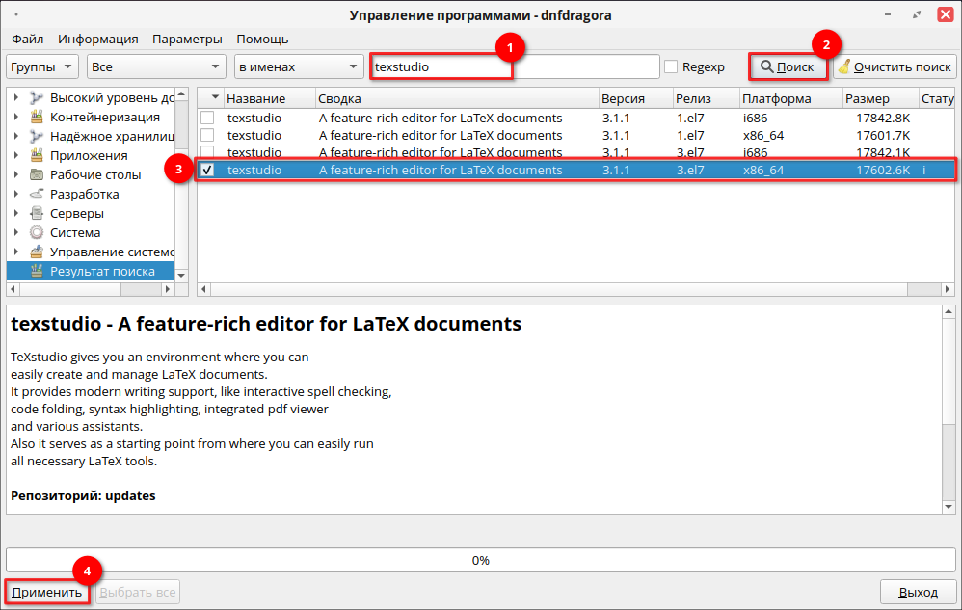
Task: Sort by the Сводка column header
Action: tap(457, 98)
